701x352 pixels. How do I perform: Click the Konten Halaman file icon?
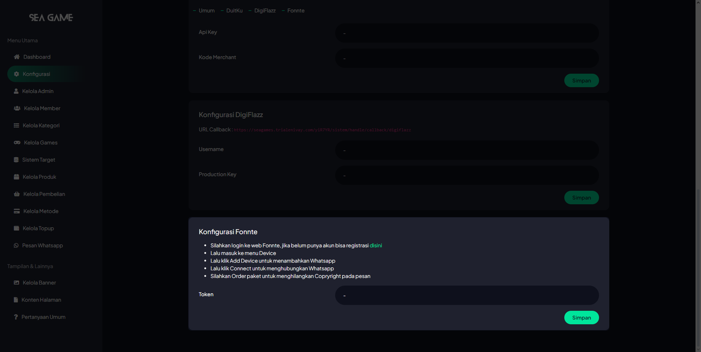pos(16,300)
